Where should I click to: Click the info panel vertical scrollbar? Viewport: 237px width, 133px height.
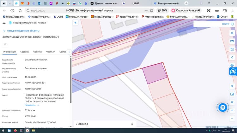click(70, 80)
